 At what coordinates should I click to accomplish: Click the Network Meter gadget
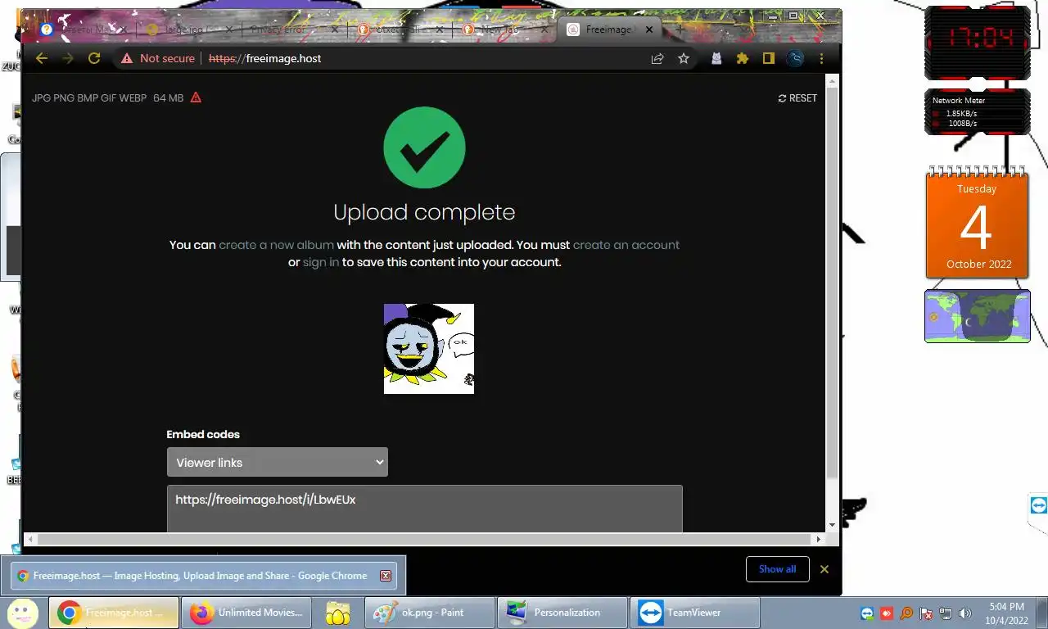pyautogui.click(x=978, y=112)
